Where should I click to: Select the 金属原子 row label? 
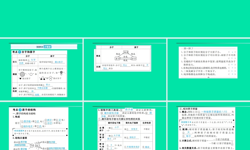click(x=102, y=129)
